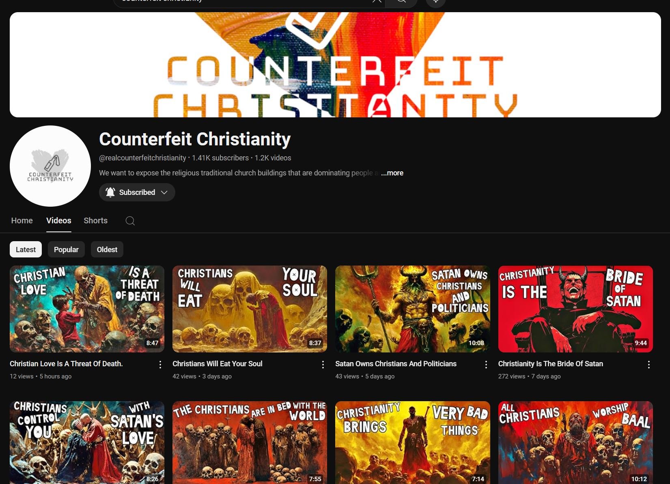670x484 pixels.
Task: Open 'Christianity Is The Bride Of Satan' title link
Action: [551, 364]
